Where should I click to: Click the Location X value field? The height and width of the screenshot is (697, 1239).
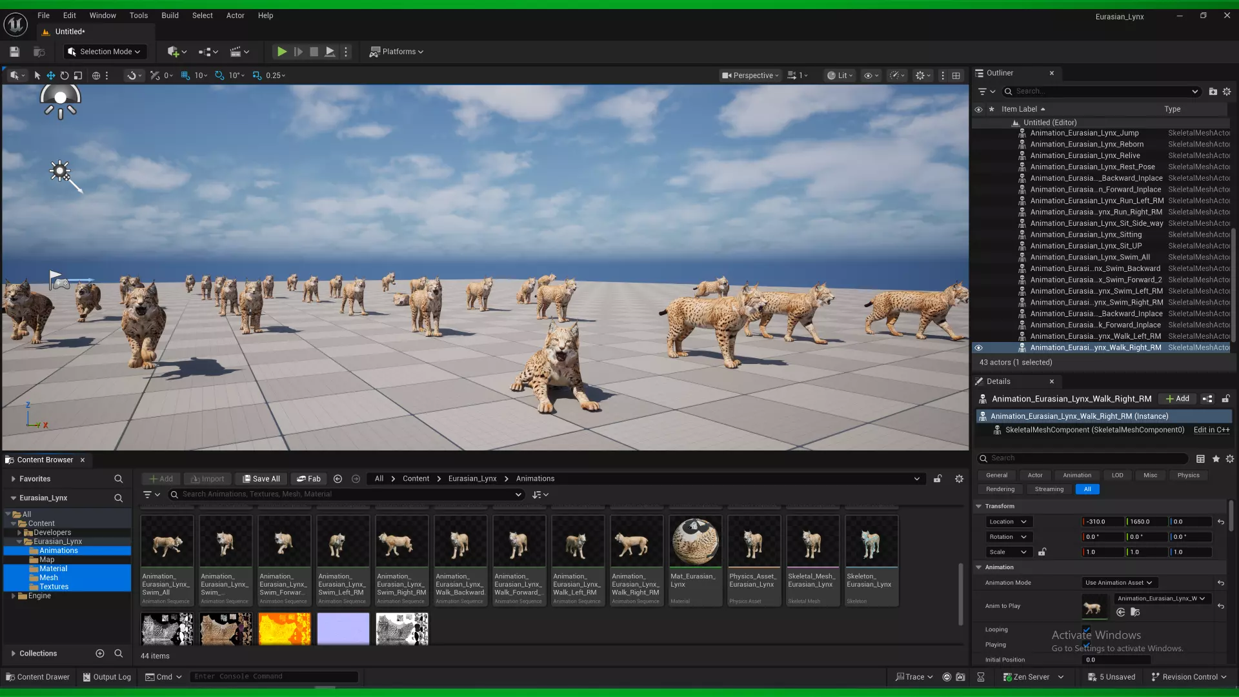(x=1102, y=521)
